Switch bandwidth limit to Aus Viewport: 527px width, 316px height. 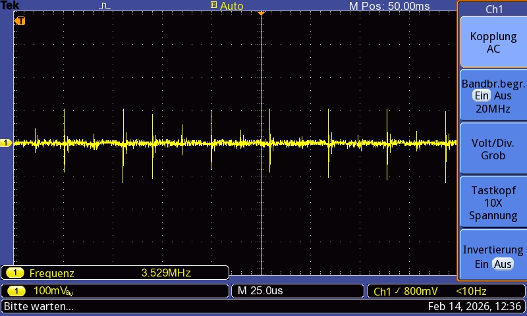(503, 96)
